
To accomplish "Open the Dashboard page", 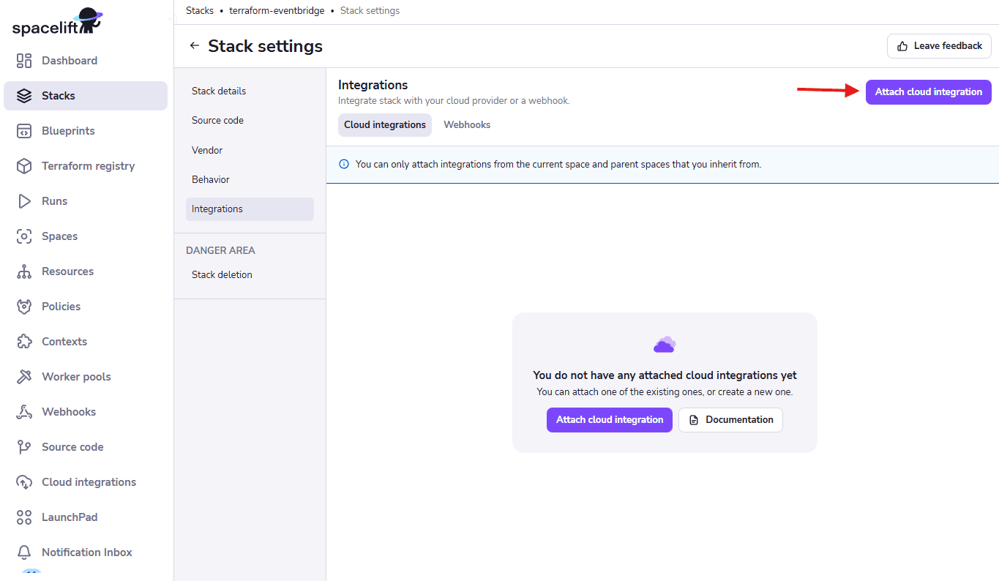I will coord(86,61).
